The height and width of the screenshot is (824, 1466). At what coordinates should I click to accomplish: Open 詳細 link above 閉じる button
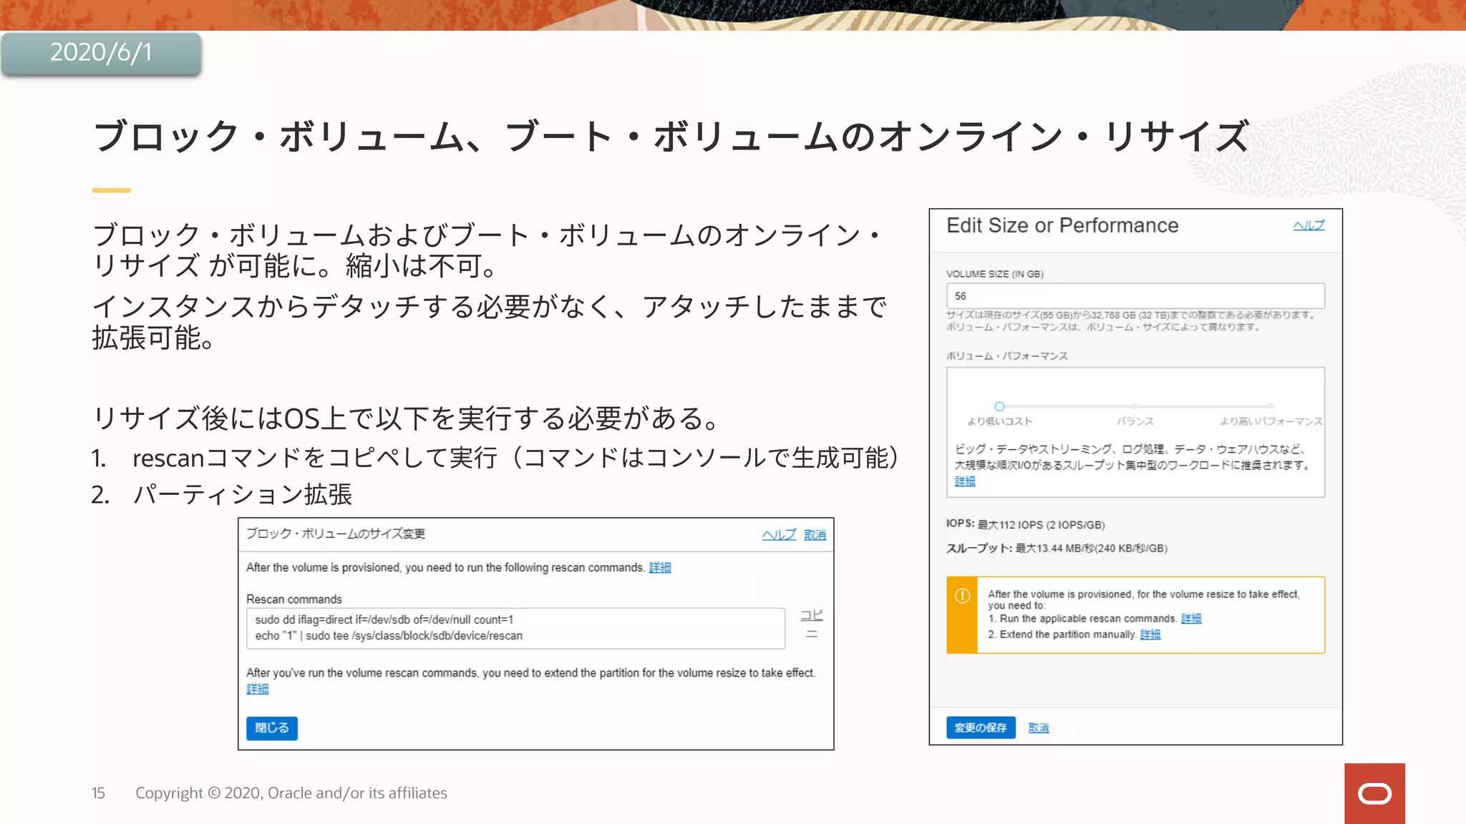pos(257,689)
